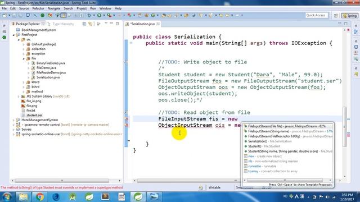The width and height of the screenshot is (360, 202).
Task: Click the New Java Package toolbar icon
Action: pos(146,15)
